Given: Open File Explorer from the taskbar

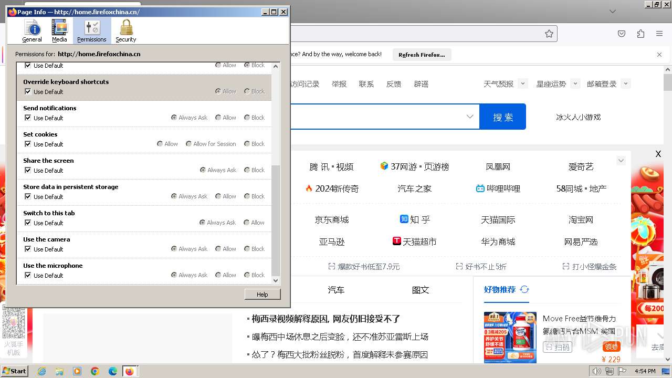Looking at the screenshot, I should point(59,371).
